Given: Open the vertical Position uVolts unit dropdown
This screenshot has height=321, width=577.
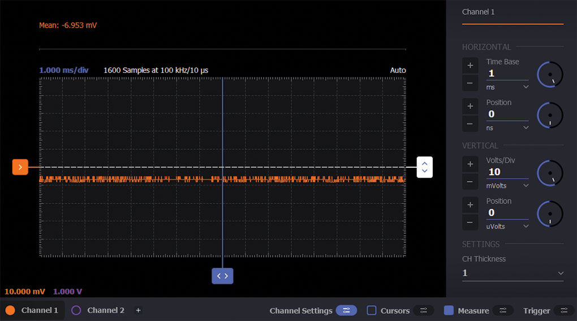Looking at the screenshot, I should [x=507, y=227].
